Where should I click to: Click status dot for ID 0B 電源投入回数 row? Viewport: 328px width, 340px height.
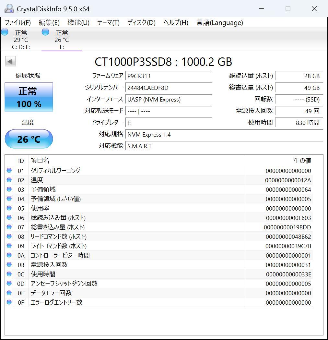point(9,264)
